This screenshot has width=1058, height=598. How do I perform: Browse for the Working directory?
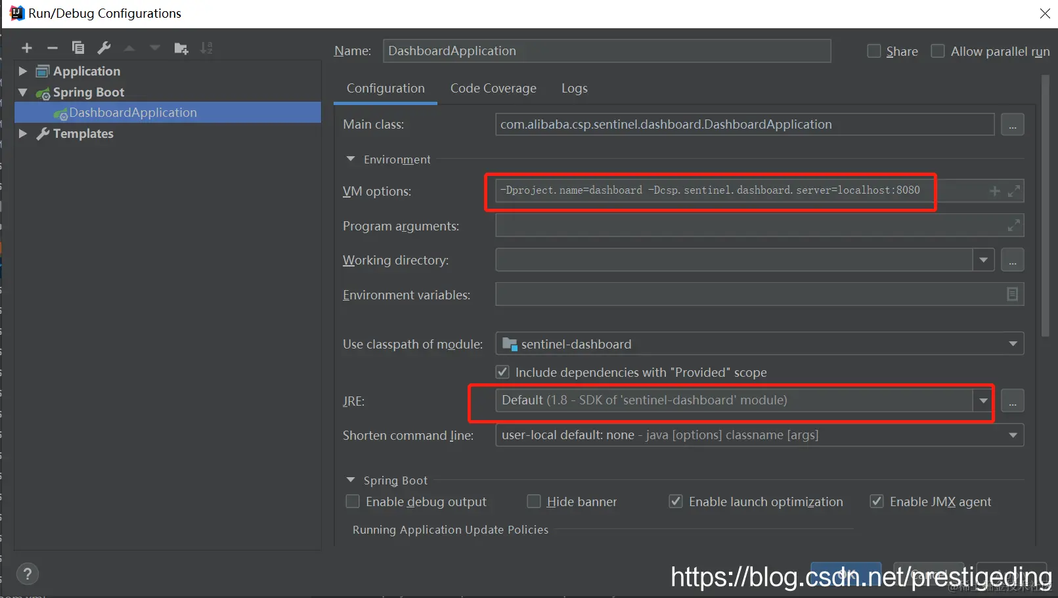[x=1012, y=260]
